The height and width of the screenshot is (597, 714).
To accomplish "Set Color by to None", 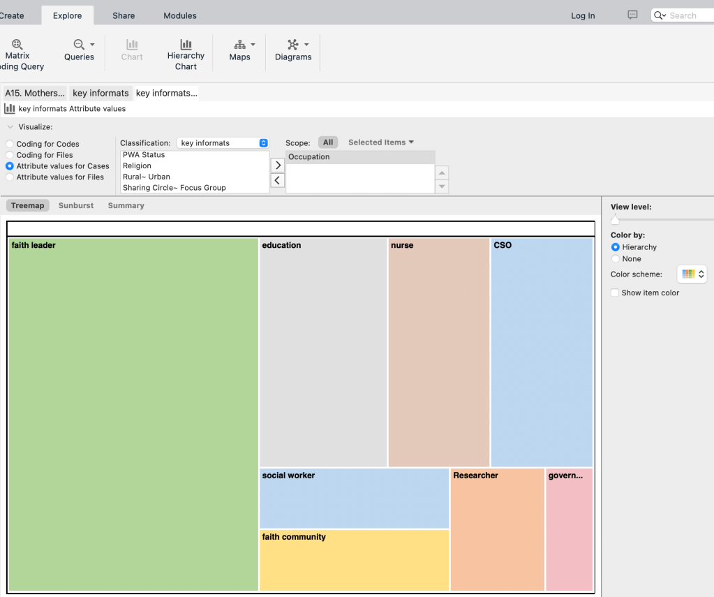I will point(615,259).
